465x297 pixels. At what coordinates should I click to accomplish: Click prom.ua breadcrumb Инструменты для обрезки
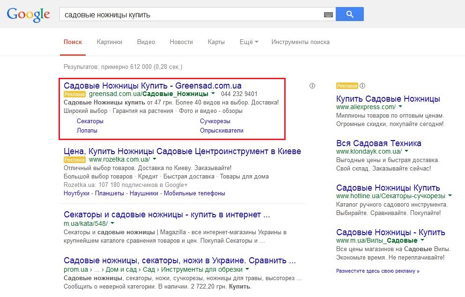(x=202, y=269)
